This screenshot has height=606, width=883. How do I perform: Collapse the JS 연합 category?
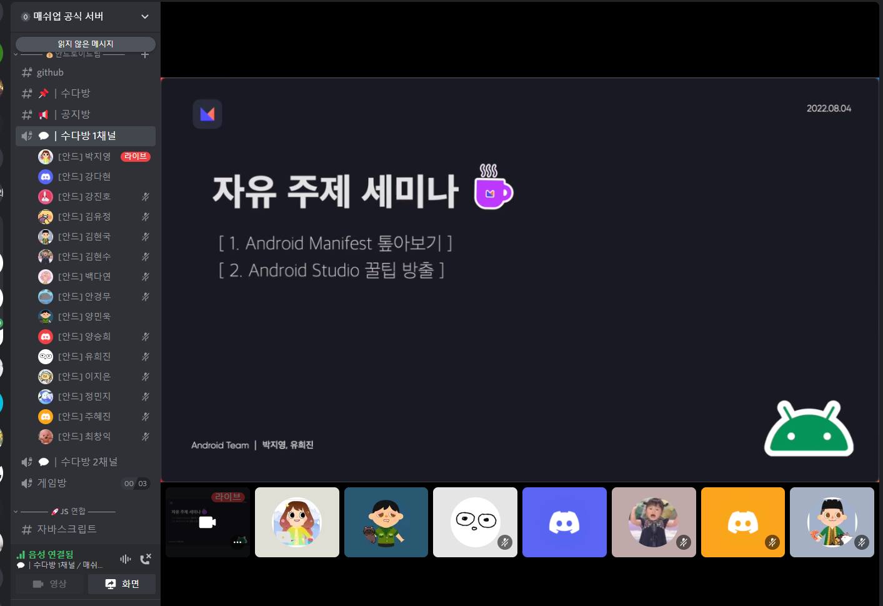pyautogui.click(x=66, y=511)
